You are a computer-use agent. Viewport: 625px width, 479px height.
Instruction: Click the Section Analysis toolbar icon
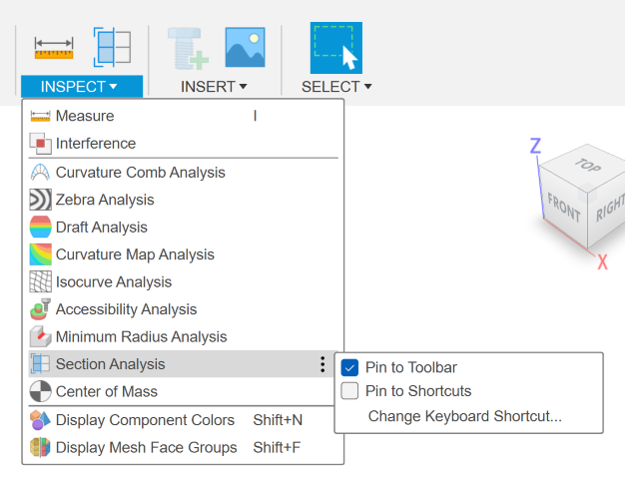[112, 47]
